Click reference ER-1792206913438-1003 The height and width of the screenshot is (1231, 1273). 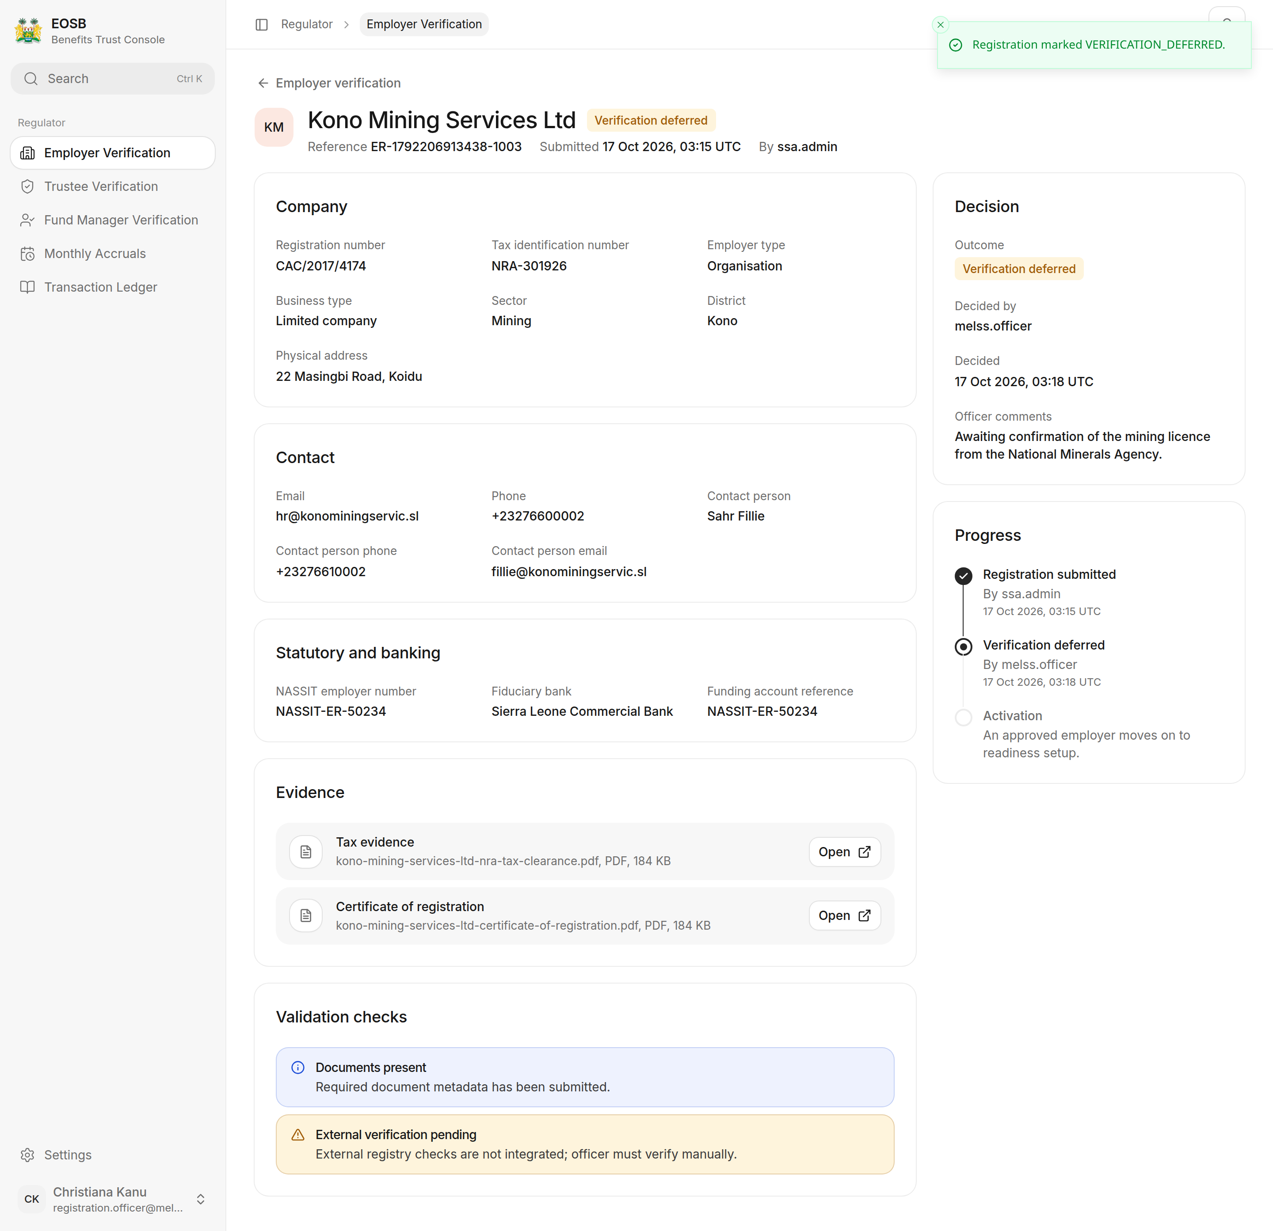pos(446,147)
